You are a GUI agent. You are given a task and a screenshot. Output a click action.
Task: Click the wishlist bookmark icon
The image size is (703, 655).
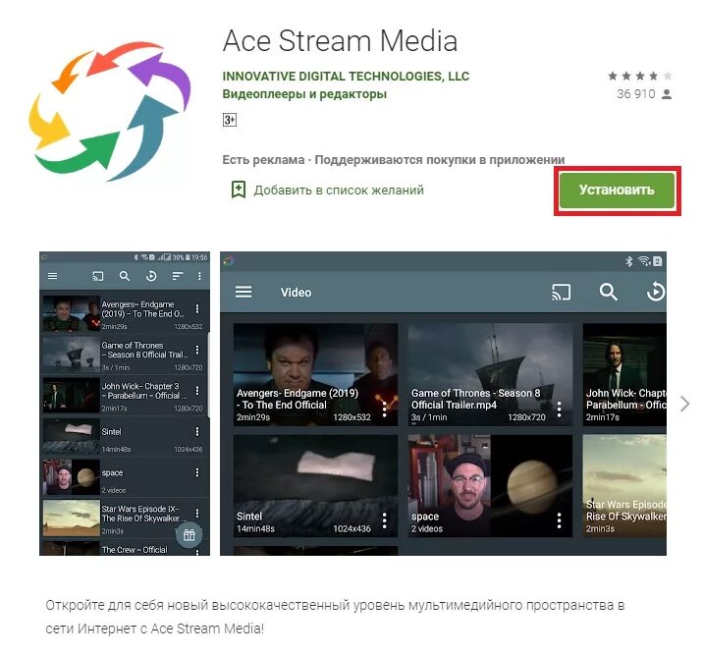pyautogui.click(x=238, y=190)
